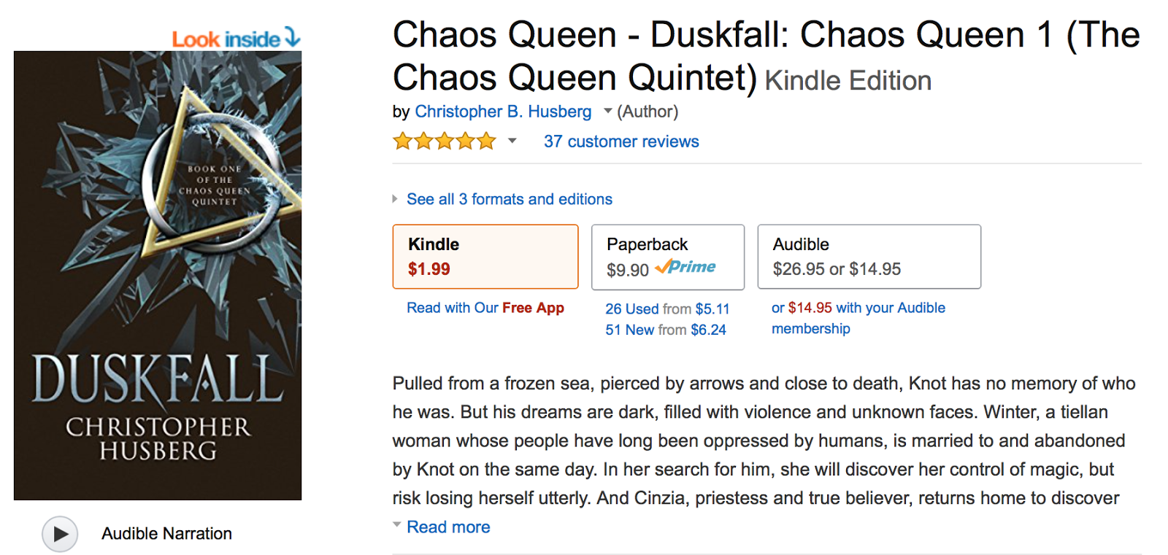Click the Duskfall book cover image
The width and height of the screenshot is (1168, 555).
pos(158,276)
